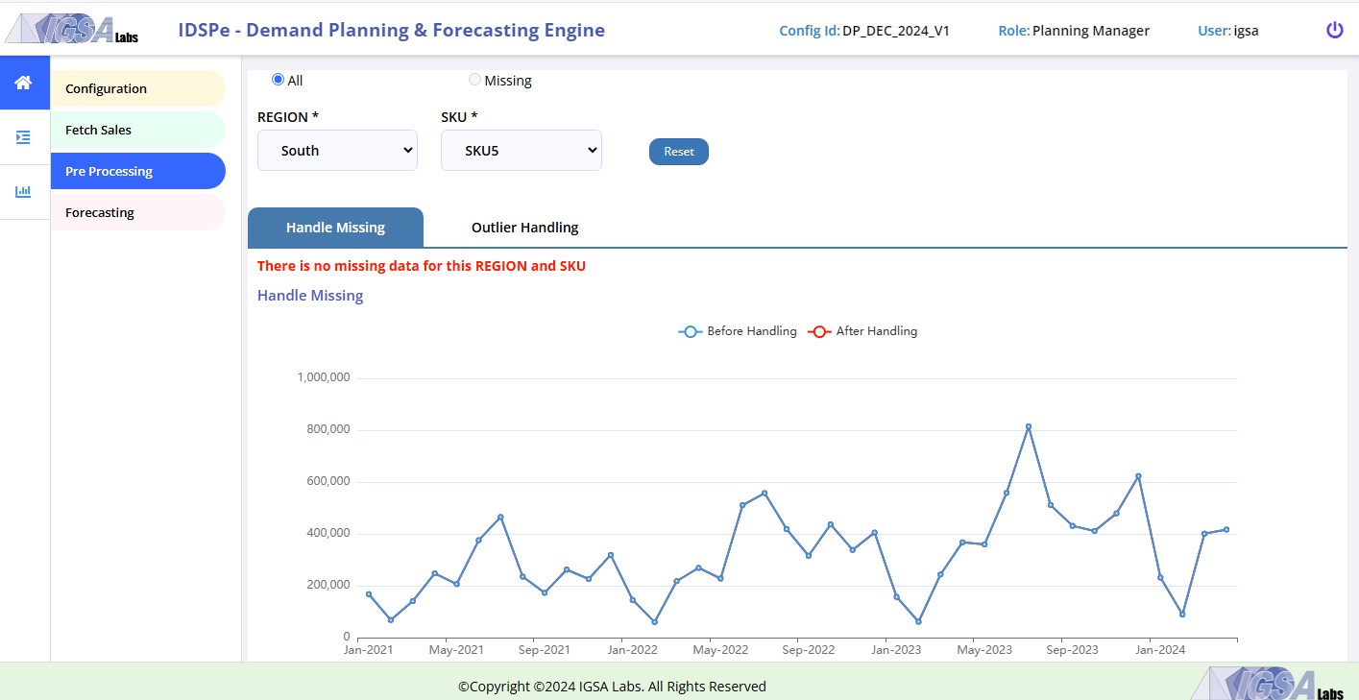Click the user name igsa

click(1247, 31)
